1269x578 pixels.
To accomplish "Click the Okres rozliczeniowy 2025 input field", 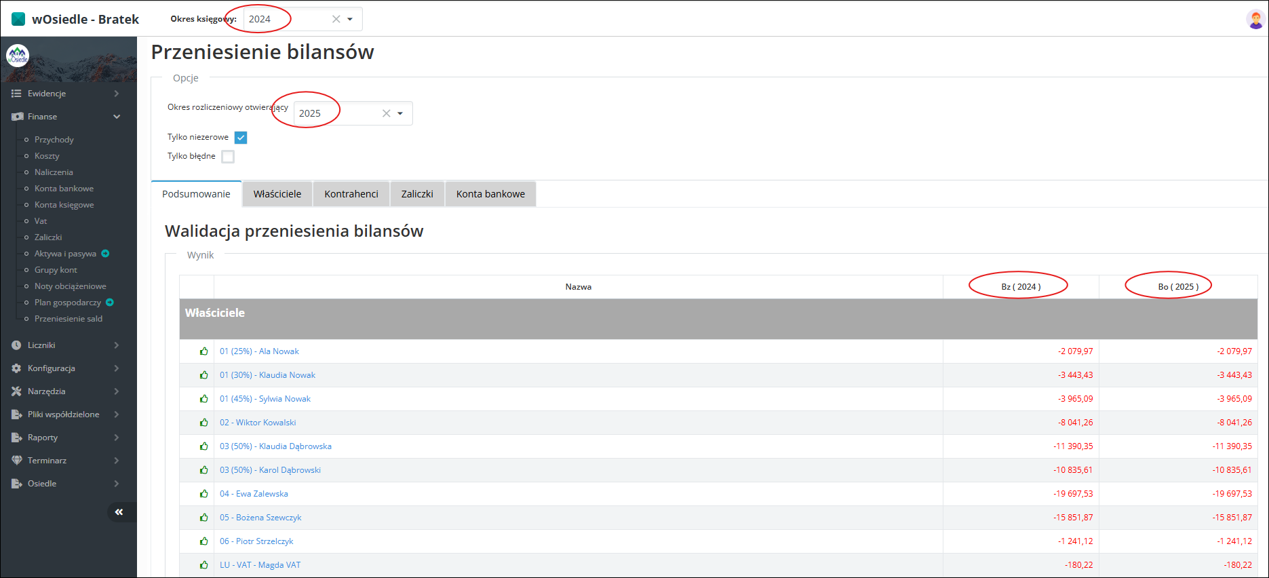I will tap(336, 113).
